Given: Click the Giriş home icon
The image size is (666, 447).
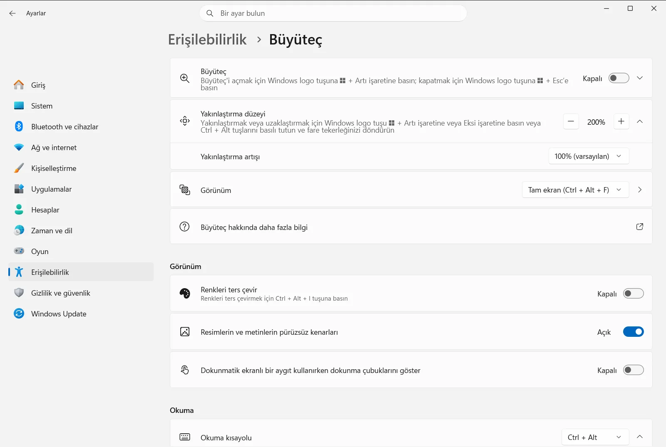Looking at the screenshot, I should tap(19, 85).
